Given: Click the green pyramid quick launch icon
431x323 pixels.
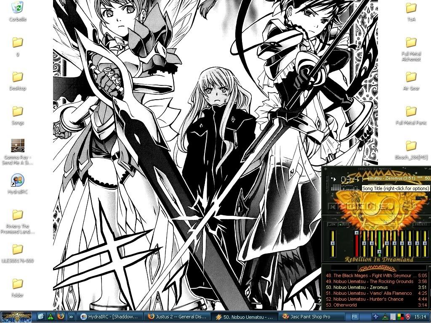Looking at the screenshot, I should [x=51, y=317].
